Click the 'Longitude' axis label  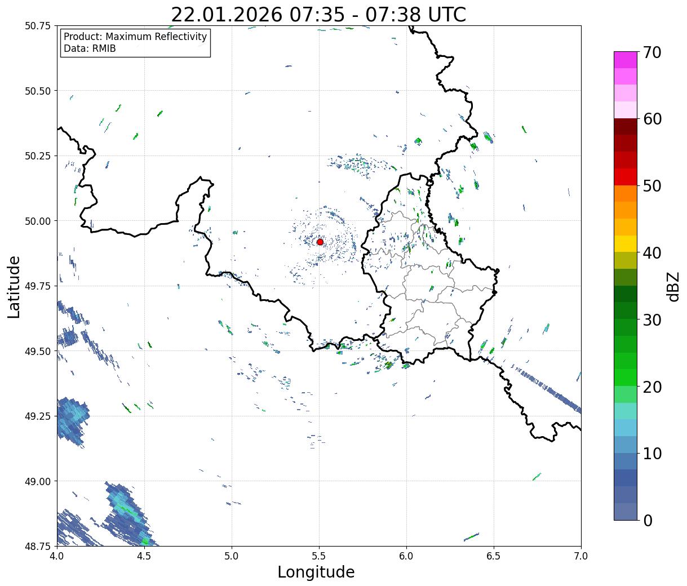[316, 572]
